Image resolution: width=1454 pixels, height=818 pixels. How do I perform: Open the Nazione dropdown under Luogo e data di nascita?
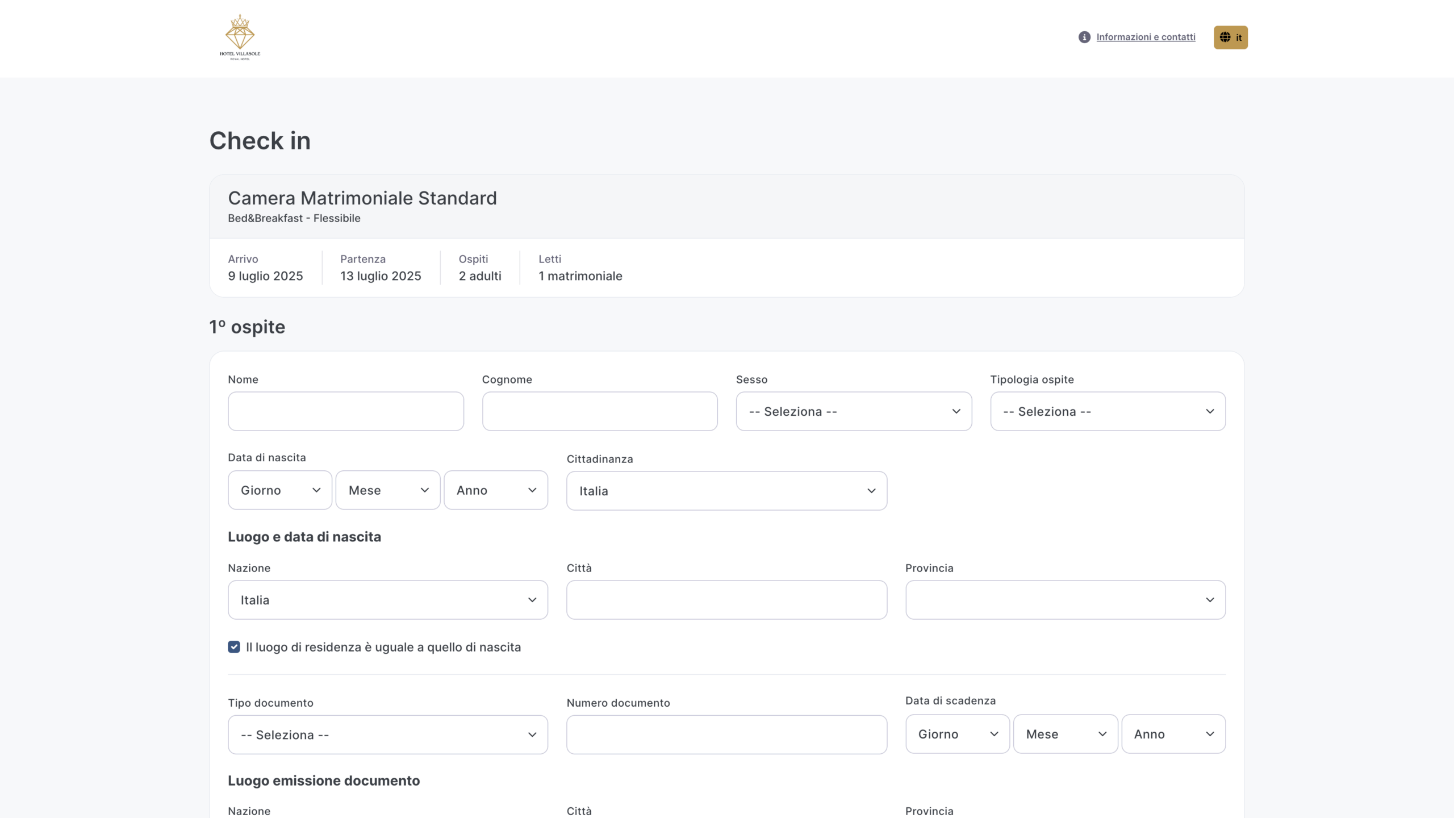pyautogui.click(x=388, y=600)
